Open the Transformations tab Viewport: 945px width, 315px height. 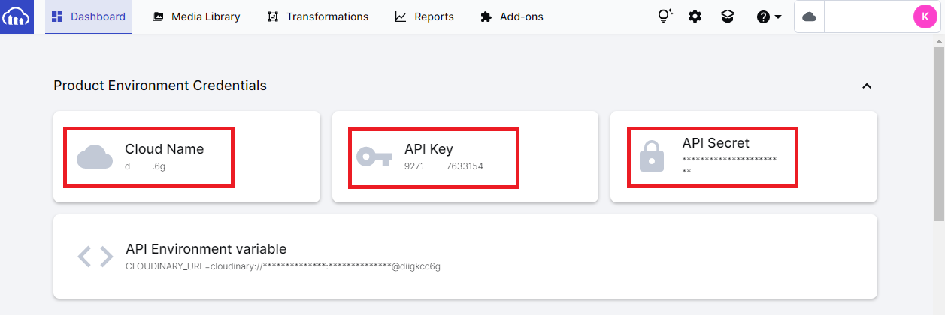click(x=318, y=16)
